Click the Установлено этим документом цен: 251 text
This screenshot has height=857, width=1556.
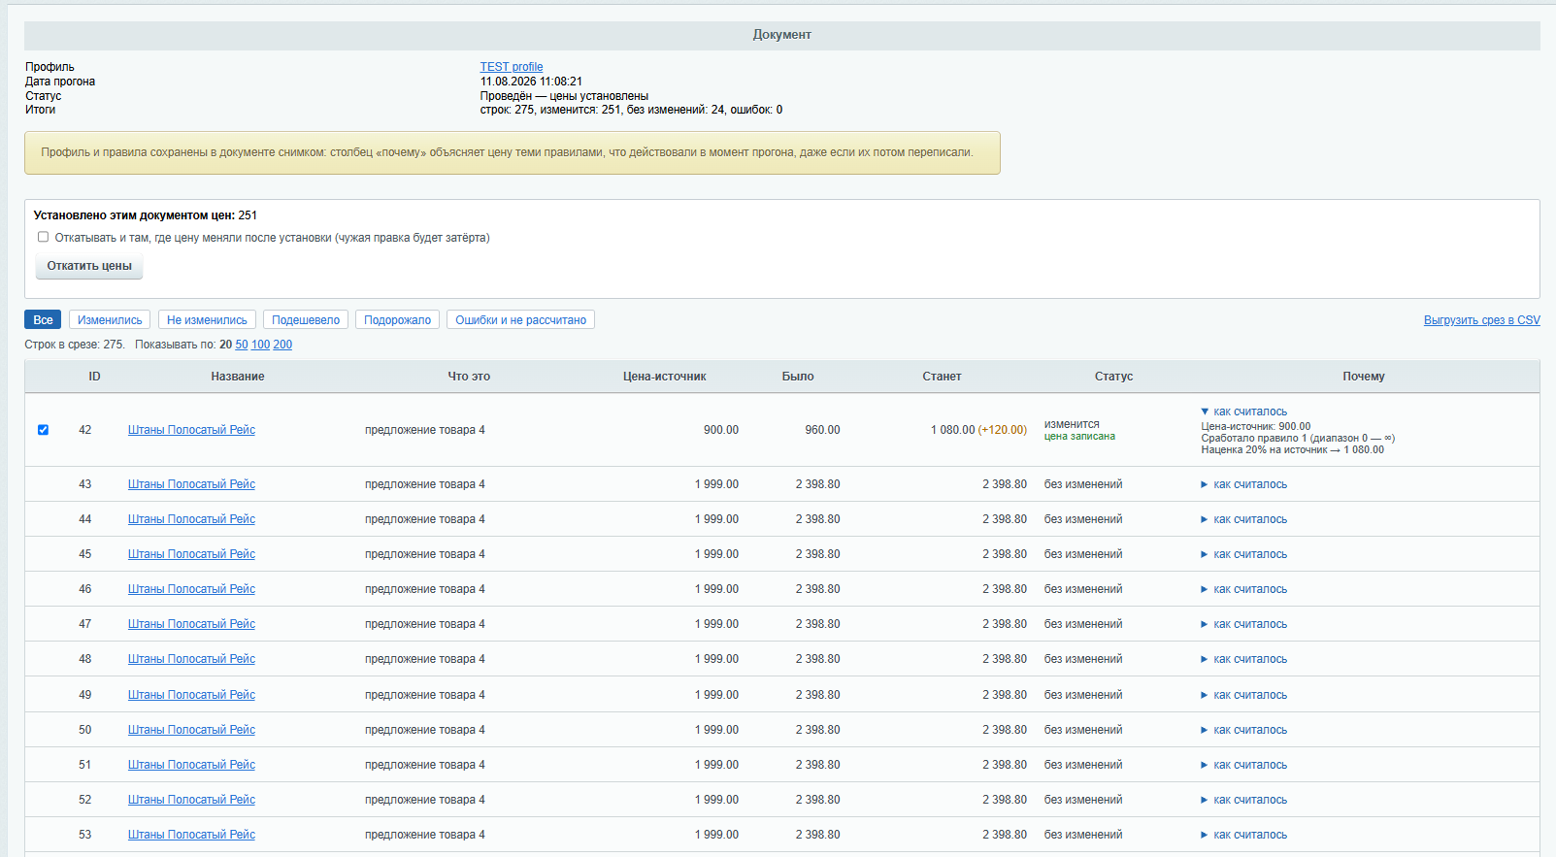(146, 215)
